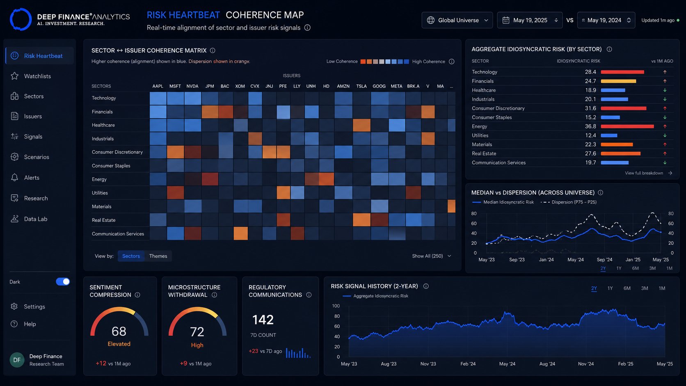Click the Consumer Discretionary value 31.6

click(590, 108)
